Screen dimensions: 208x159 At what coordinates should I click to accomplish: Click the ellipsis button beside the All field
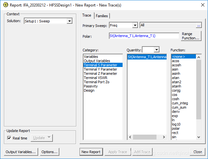[199, 25]
